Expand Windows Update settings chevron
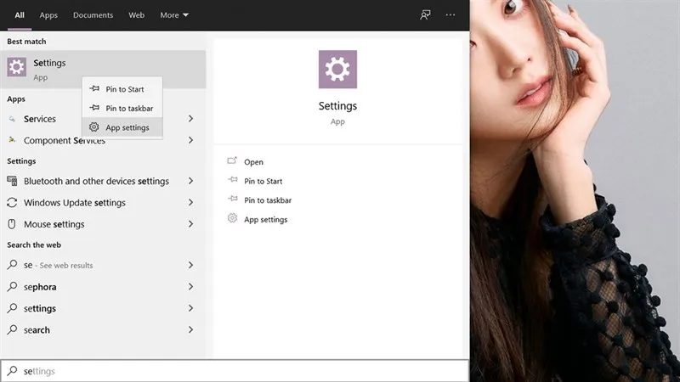This screenshot has width=680, height=382. pyautogui.click(x=190, y=203)
